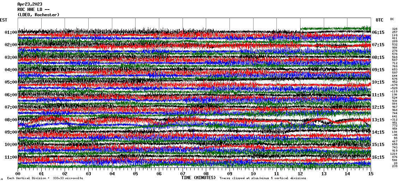Click the UTC timezone label
The image size is (399, 183).
pos(379,20)
